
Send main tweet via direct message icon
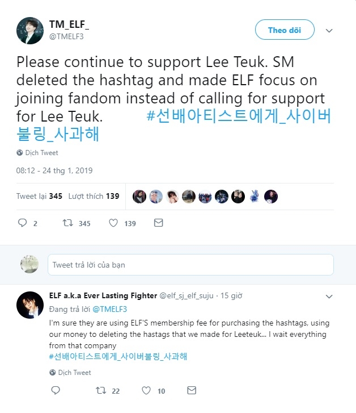[159, 223]
